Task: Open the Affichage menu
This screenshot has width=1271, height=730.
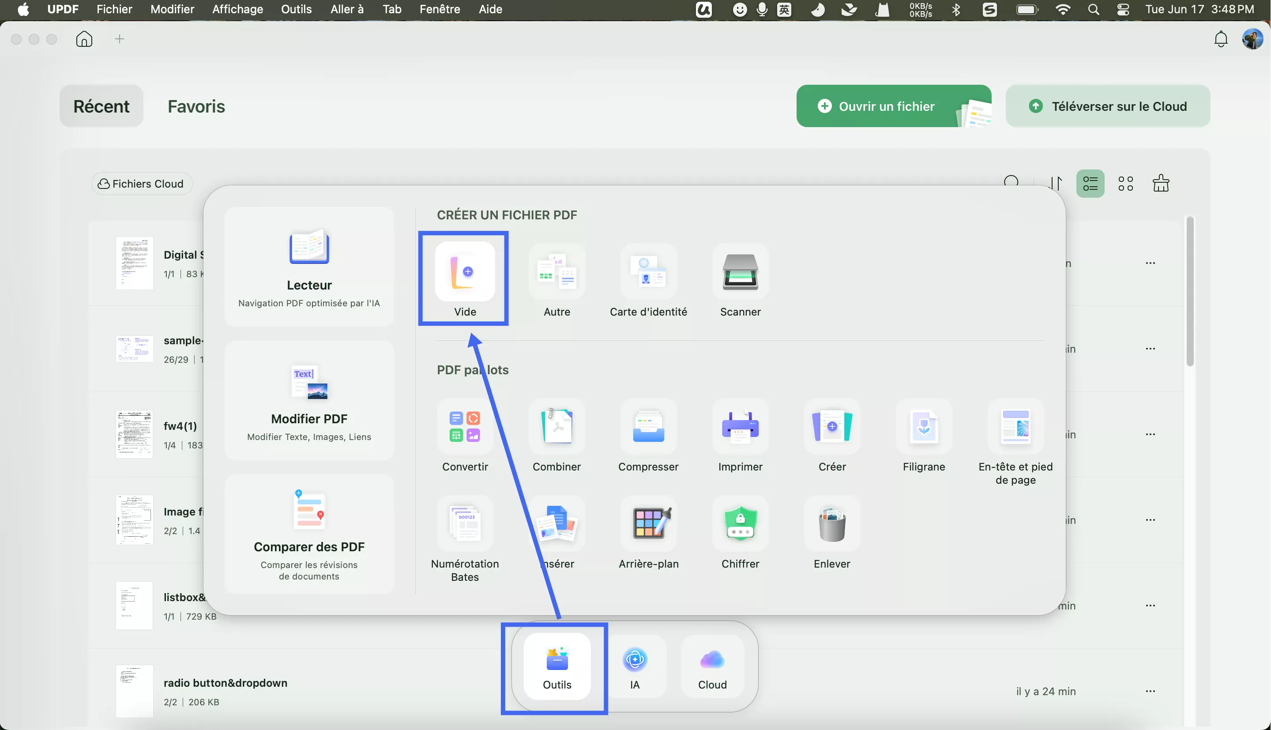Action: [x=237, y=9]
